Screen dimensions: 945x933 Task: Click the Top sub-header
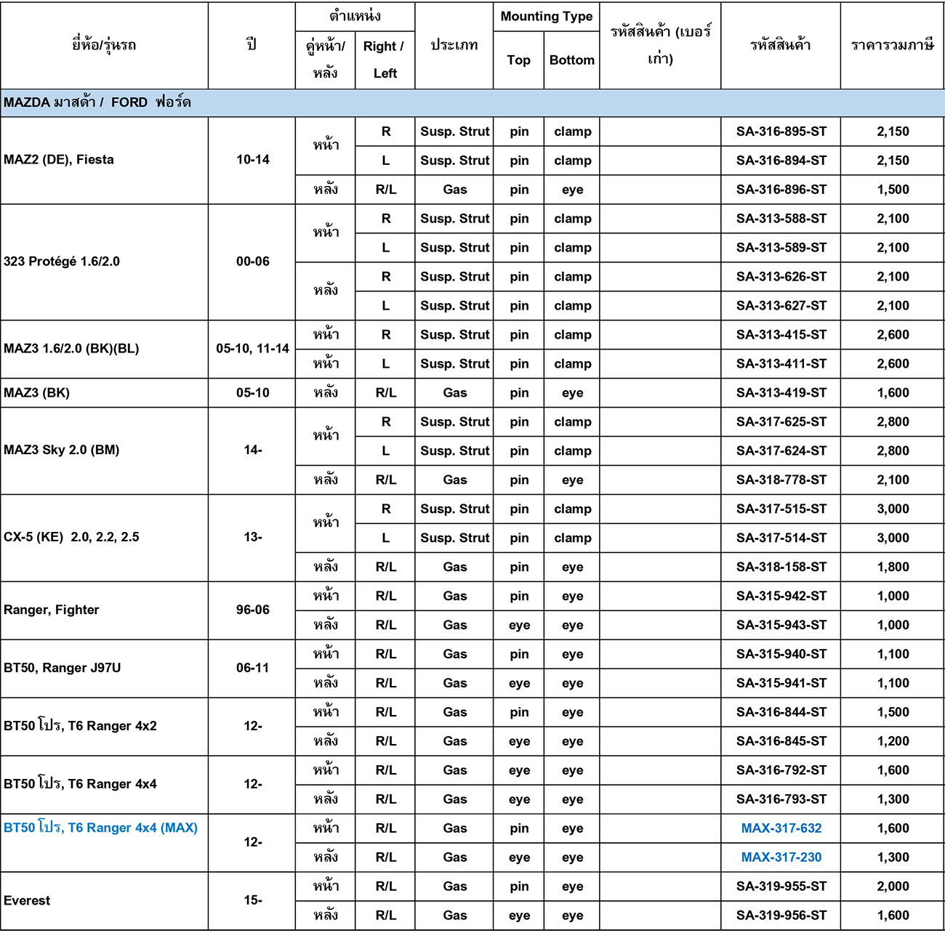point(518,60)
